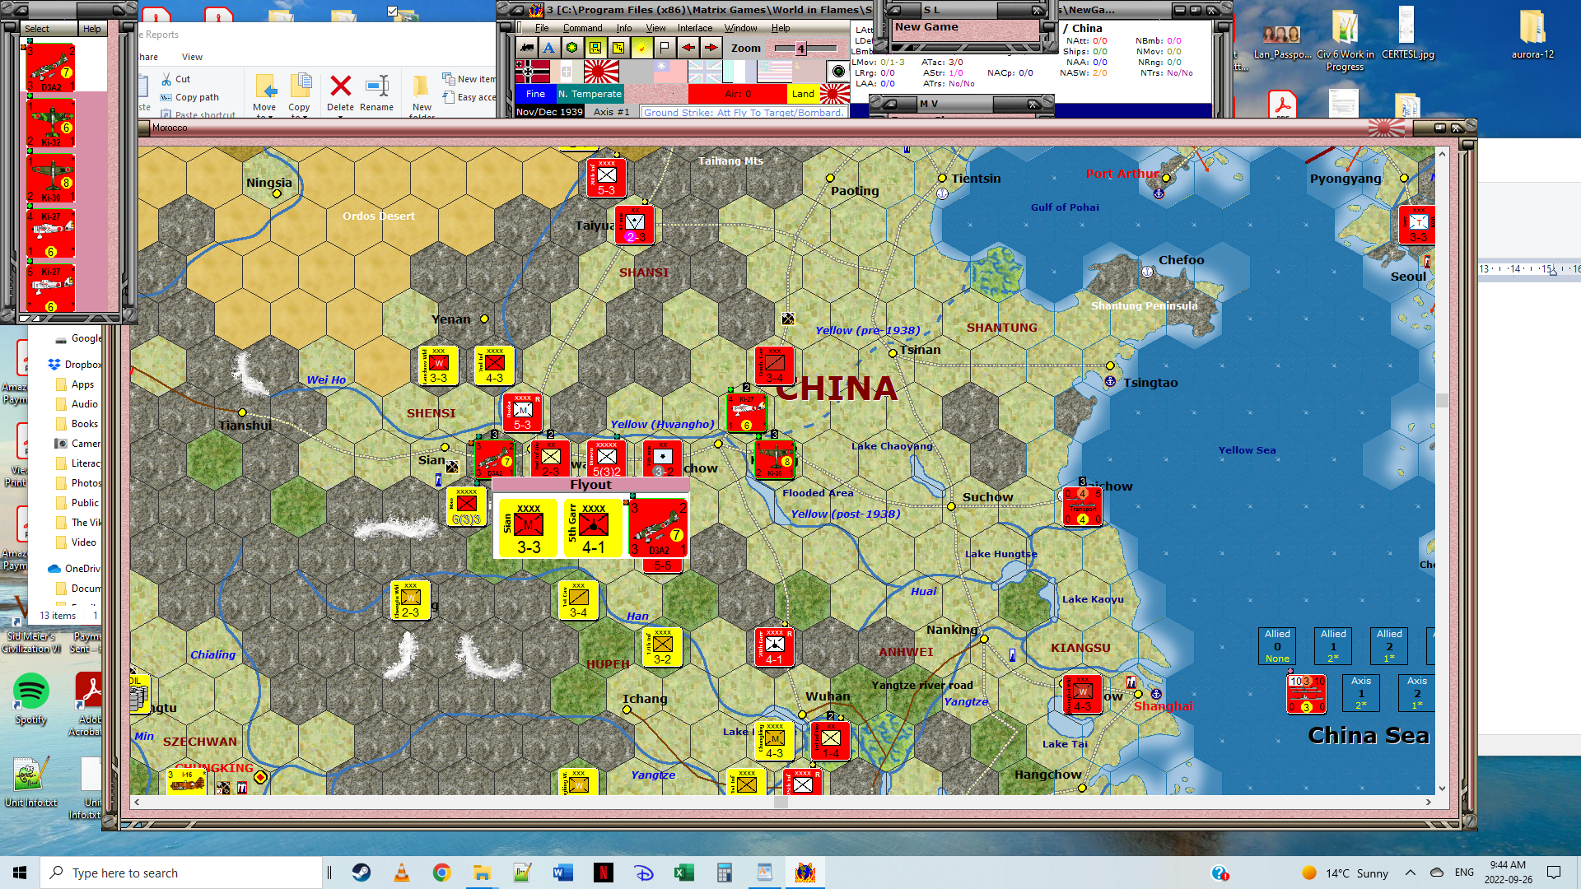Click the red right arrow toolbar button

tap(711, 48)
